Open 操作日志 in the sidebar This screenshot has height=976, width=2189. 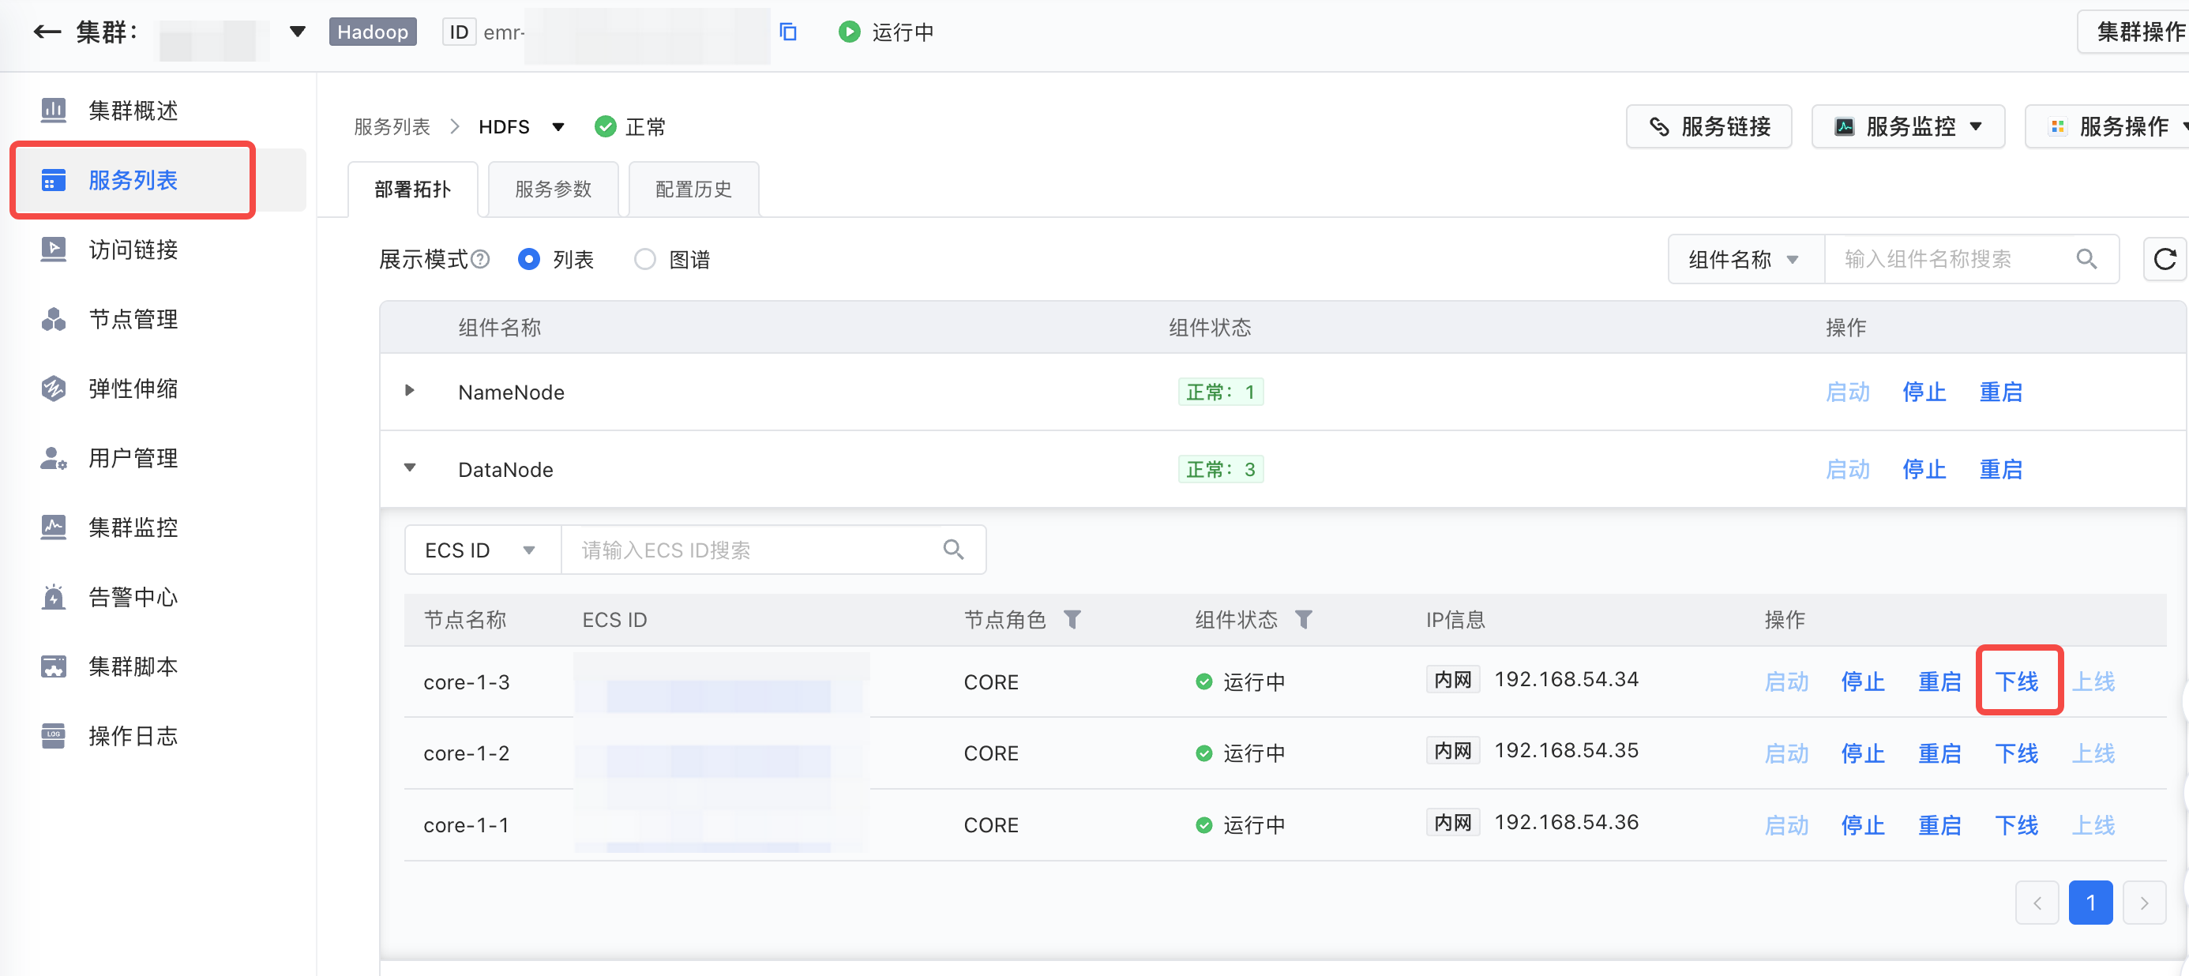133,737
